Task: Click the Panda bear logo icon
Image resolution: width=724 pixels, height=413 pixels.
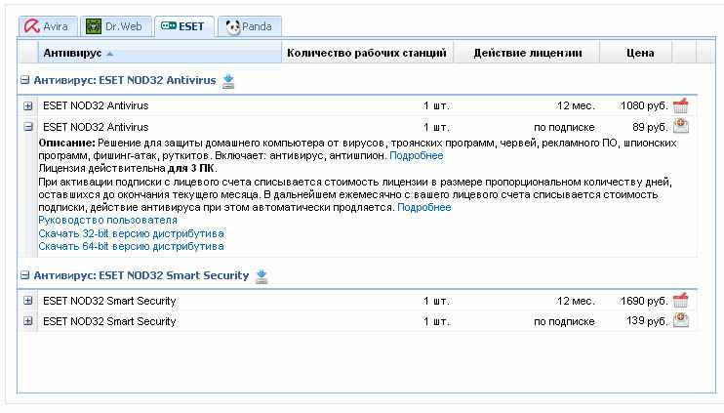Action: coord(233,27)
